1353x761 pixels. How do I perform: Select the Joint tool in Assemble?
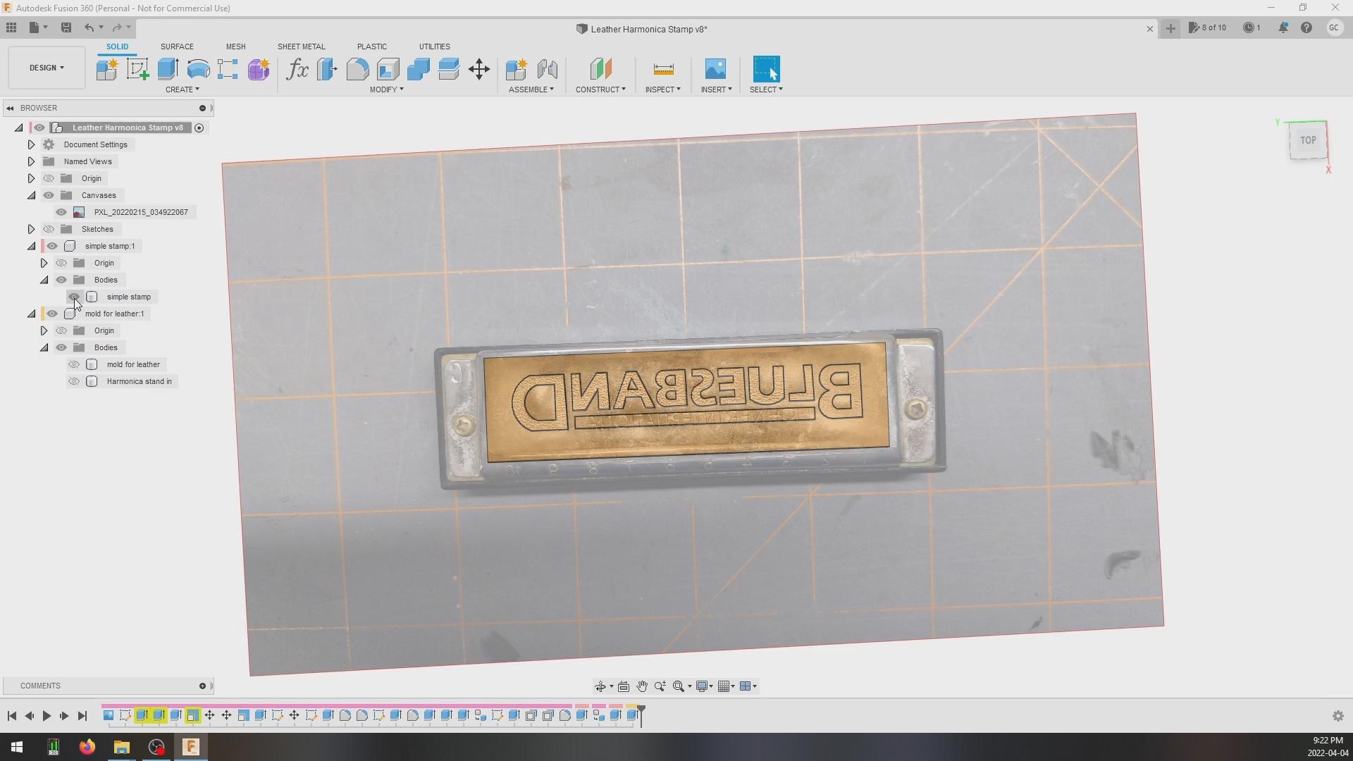coord(548,69)
